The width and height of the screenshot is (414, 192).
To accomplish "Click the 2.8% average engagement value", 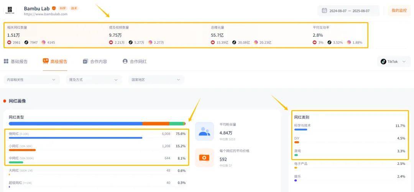I will [x=318, y=35].
